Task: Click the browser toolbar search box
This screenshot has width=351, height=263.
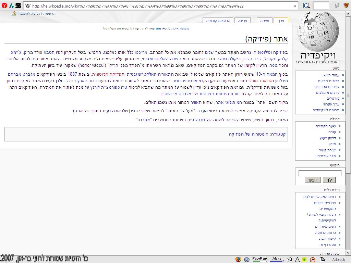Action: tap(320, 5)
